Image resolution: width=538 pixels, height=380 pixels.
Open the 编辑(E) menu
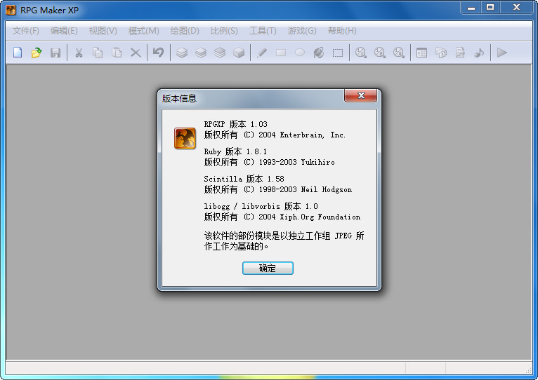(64, 31)
